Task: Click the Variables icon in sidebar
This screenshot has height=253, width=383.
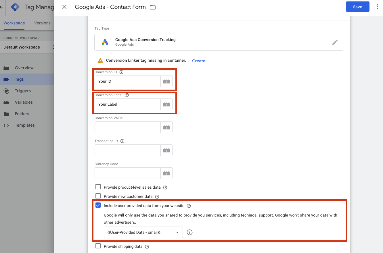Action: pos(6,103)
